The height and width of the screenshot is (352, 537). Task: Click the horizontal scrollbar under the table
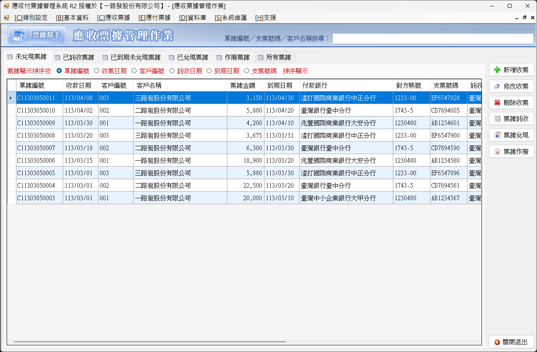coord(150,342)
